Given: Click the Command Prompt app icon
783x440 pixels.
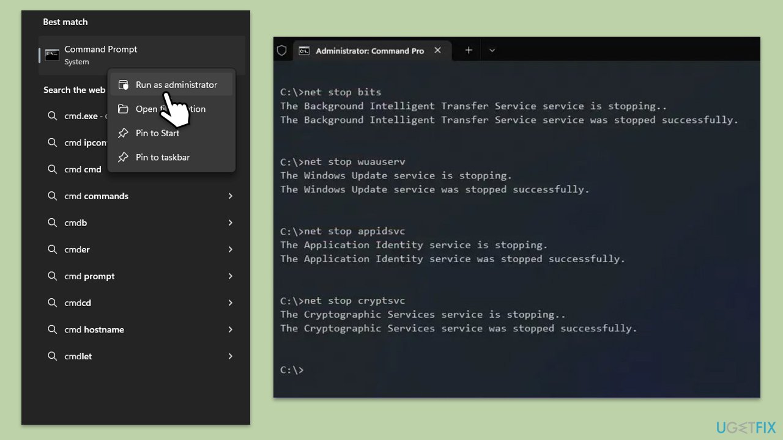Looking at the screenshot, I should tap(52, 55).
